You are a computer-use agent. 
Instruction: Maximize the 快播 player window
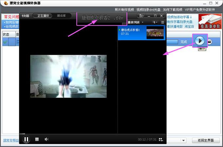pos(155,16)
